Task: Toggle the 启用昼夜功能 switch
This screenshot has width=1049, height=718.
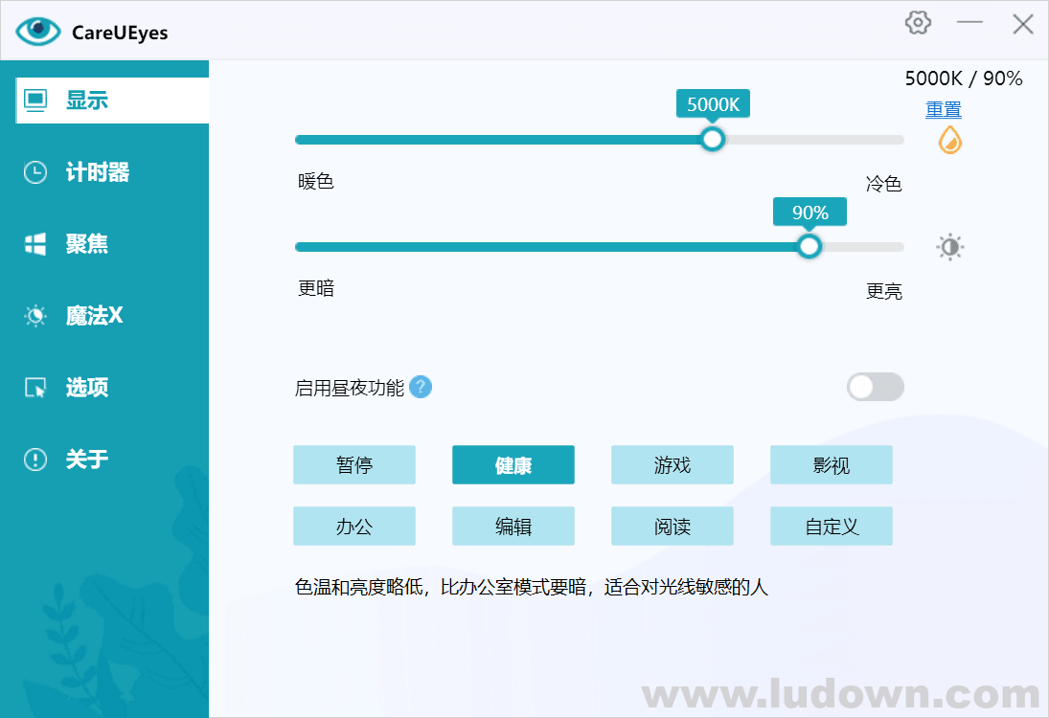Action: pos(875,387)
